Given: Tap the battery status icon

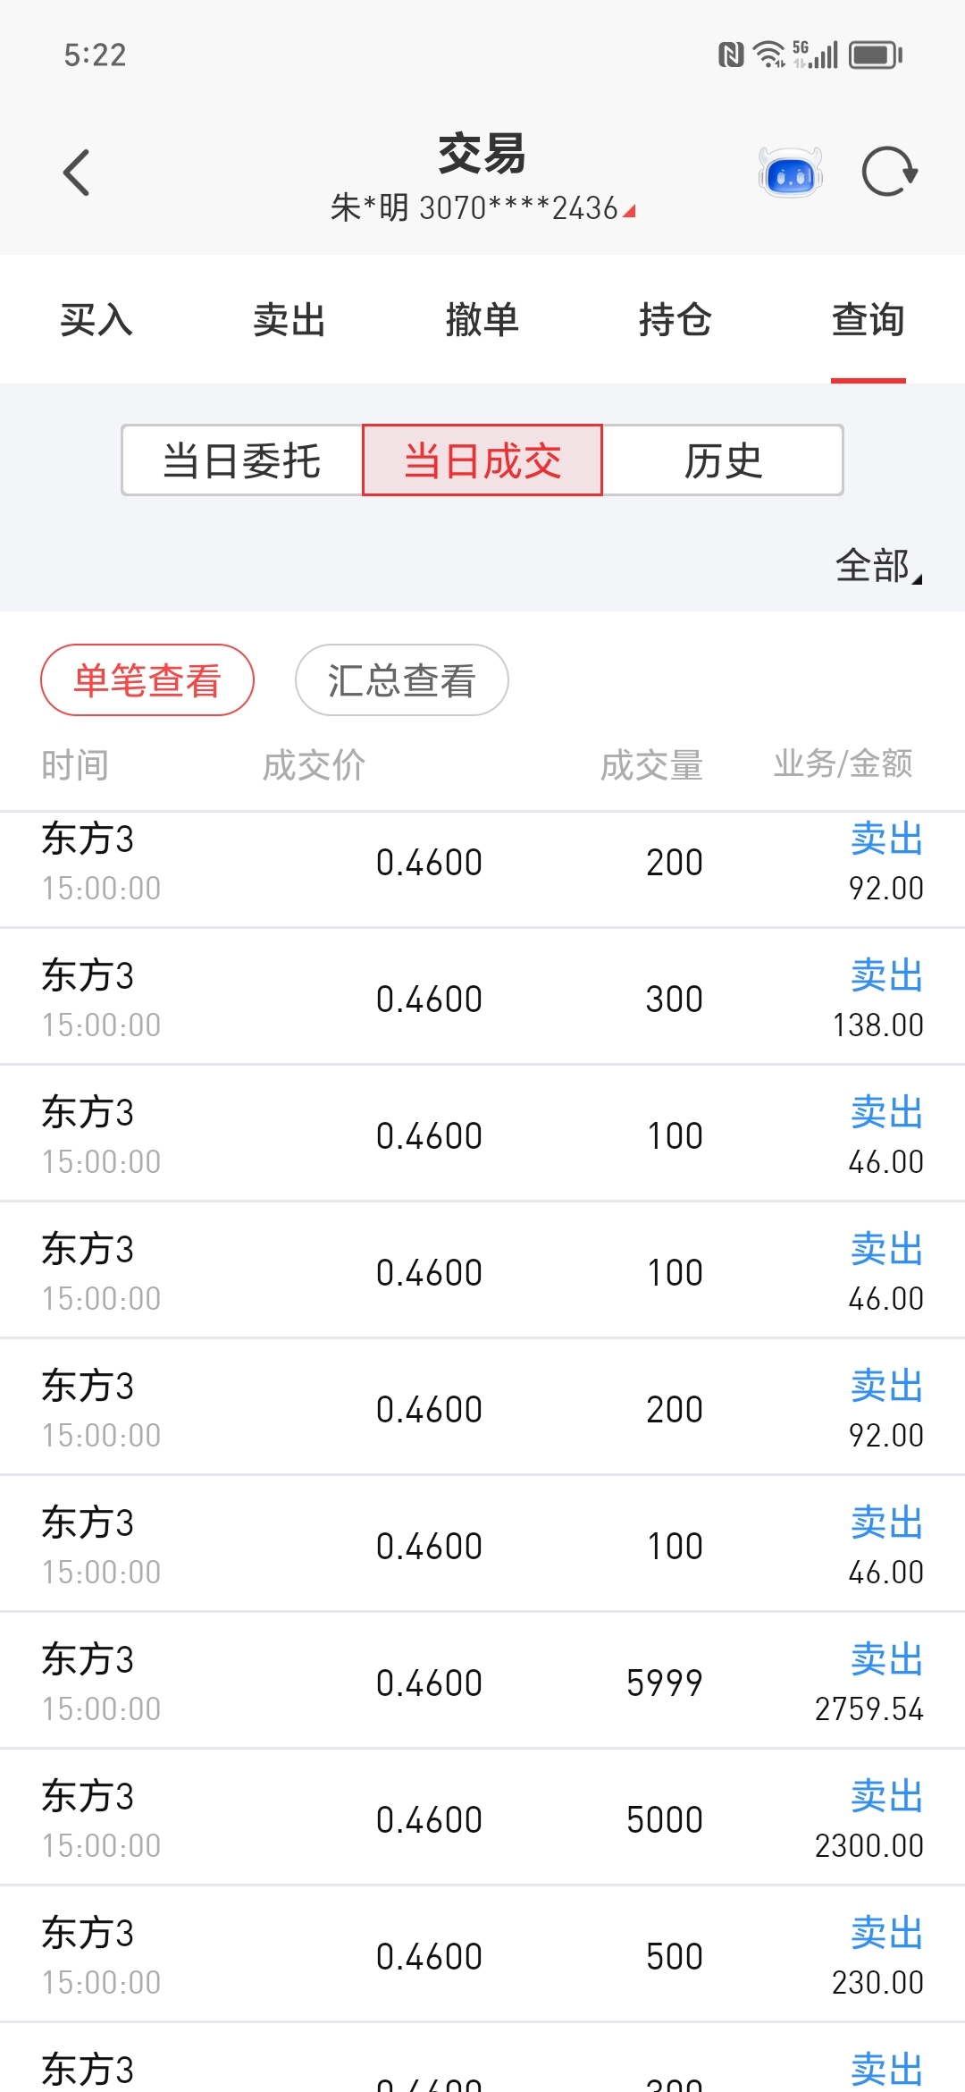Looking at the screenshot, I should click(x=876, y=55).
